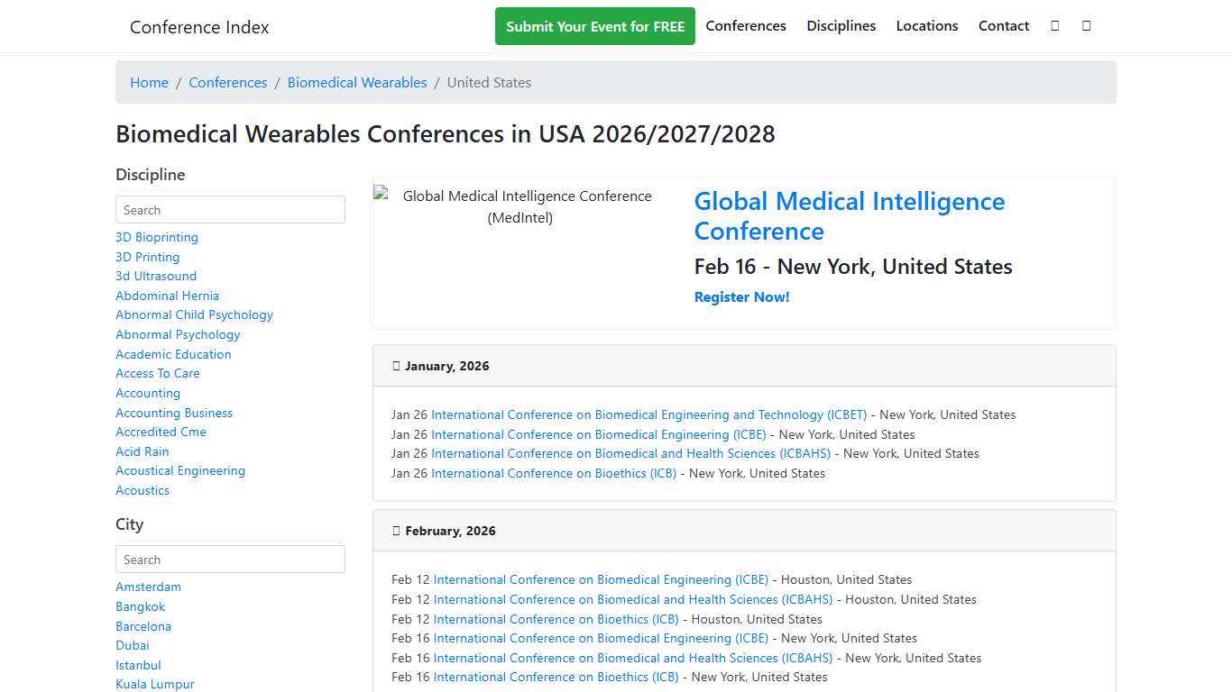Open the Disciplines menu item

pos(841,26)
